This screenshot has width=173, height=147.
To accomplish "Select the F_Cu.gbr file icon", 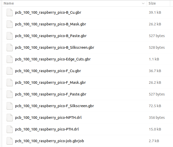I will coord(10,71).
